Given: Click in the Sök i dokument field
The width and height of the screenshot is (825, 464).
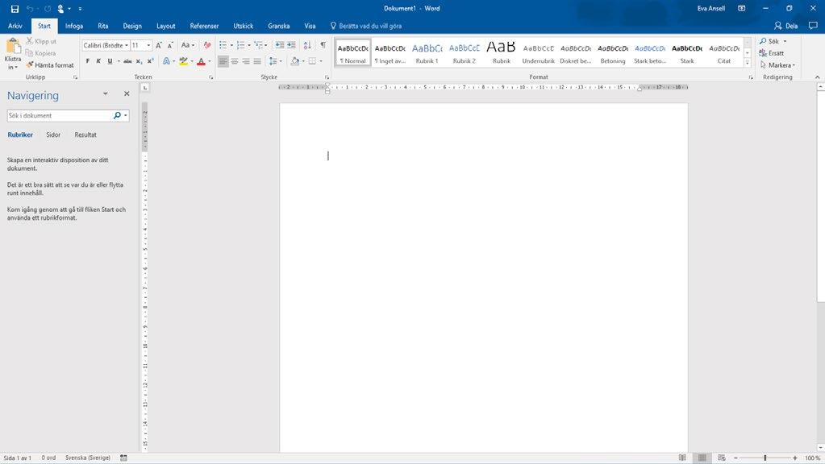Looking at the screenshot, I should pyautogui.click(x=59, y=116).
